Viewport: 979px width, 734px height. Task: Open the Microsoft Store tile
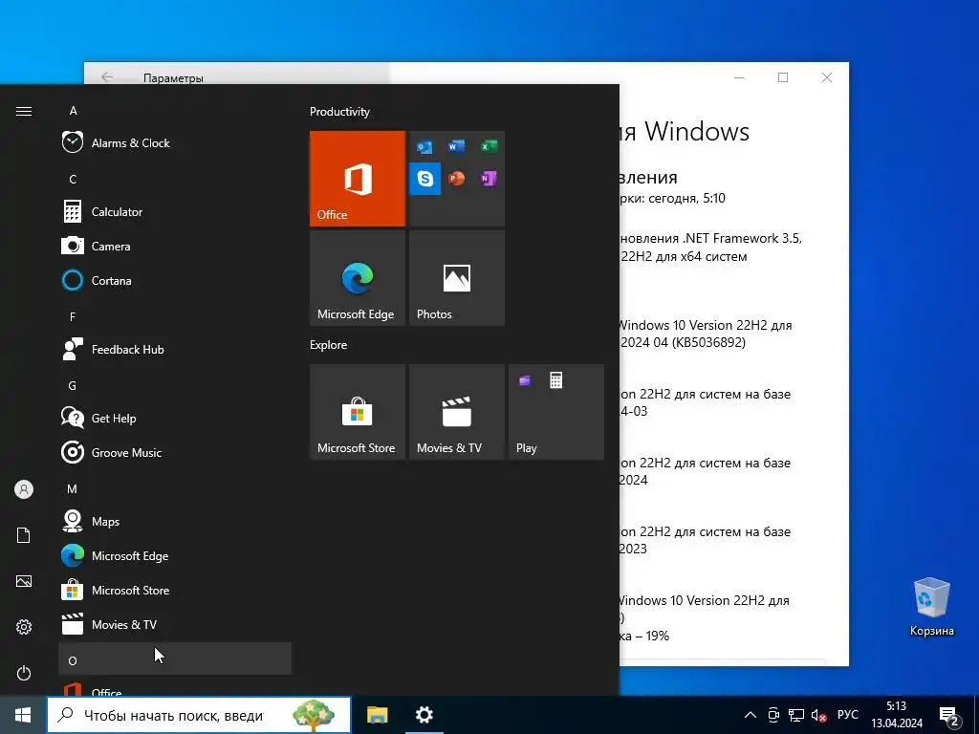[358, 412]
